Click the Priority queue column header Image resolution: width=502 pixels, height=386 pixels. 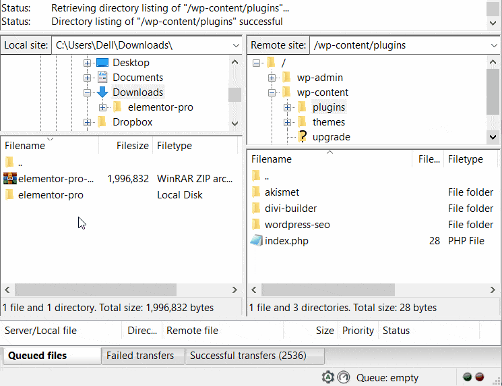point(358,331)
